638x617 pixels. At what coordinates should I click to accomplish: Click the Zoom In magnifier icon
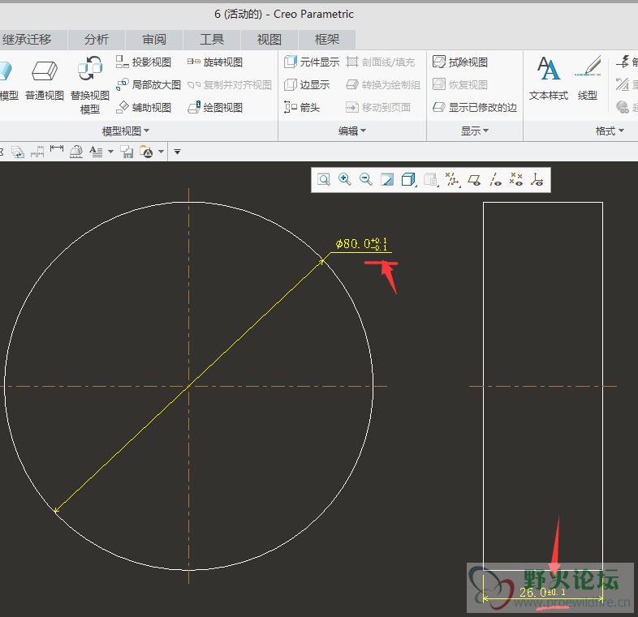[x=345, y=180]
